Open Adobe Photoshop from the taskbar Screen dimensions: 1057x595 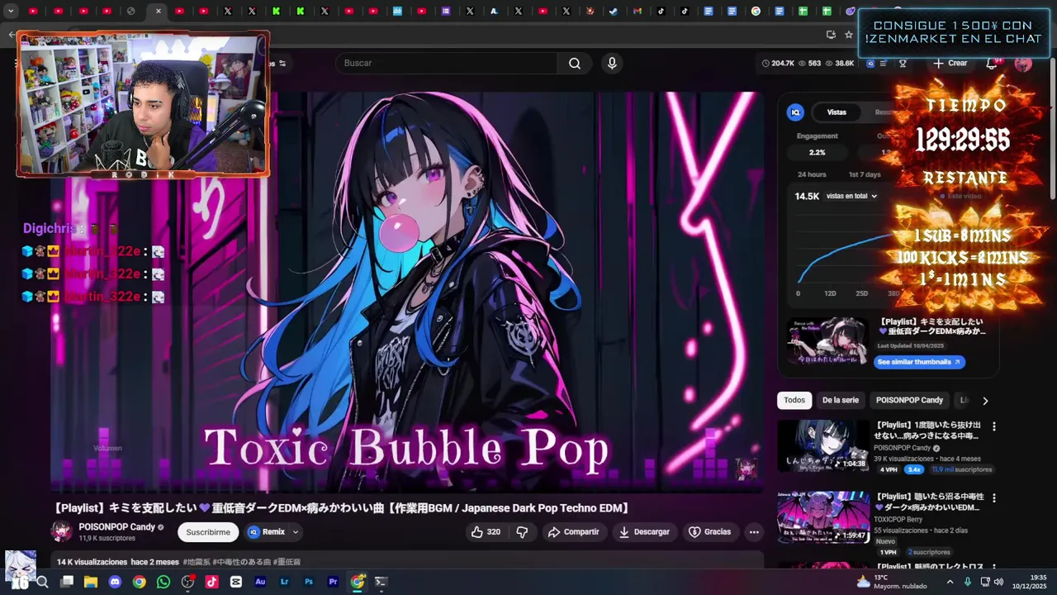click(309, 582)
